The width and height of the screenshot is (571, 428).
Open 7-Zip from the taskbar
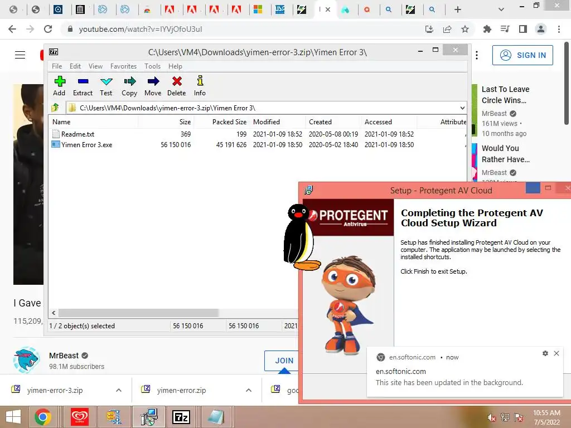[x=181, y=417]
